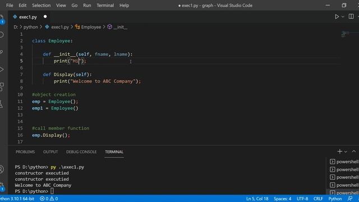
Task: Switch to the PROBLEMS panel tab
Action: tap(25, 152)
